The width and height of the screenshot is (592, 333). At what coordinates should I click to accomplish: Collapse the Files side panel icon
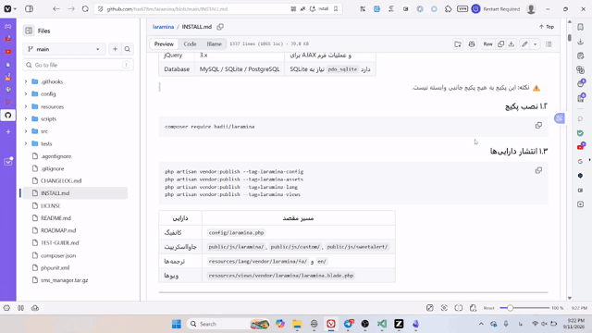pyautogui.click(x=29, y=31)
